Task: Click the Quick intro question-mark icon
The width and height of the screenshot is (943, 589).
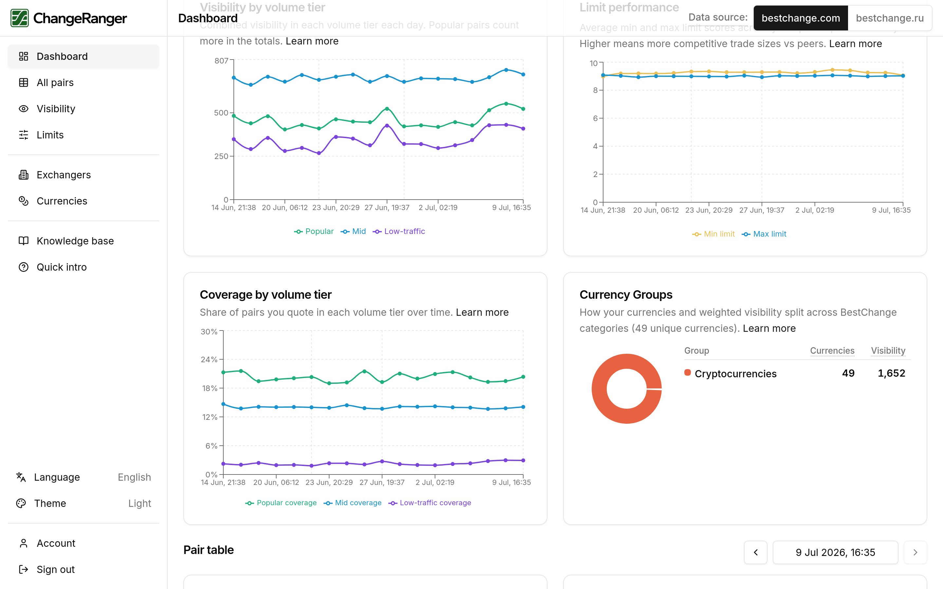Action: point(24,267)
